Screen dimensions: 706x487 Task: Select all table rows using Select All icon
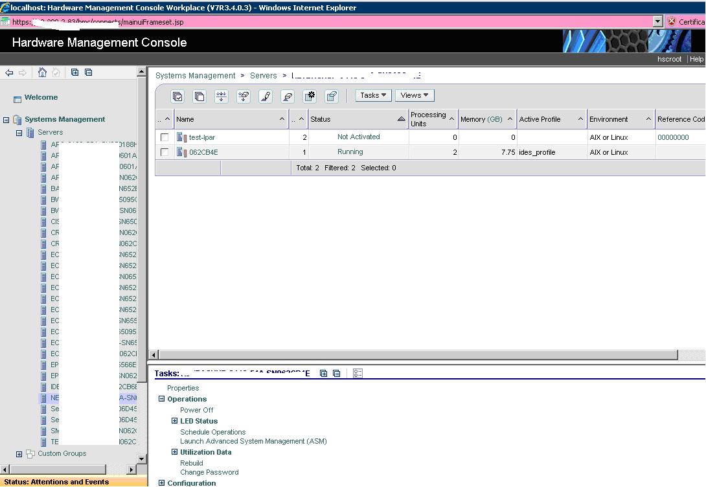click(177, 95)
